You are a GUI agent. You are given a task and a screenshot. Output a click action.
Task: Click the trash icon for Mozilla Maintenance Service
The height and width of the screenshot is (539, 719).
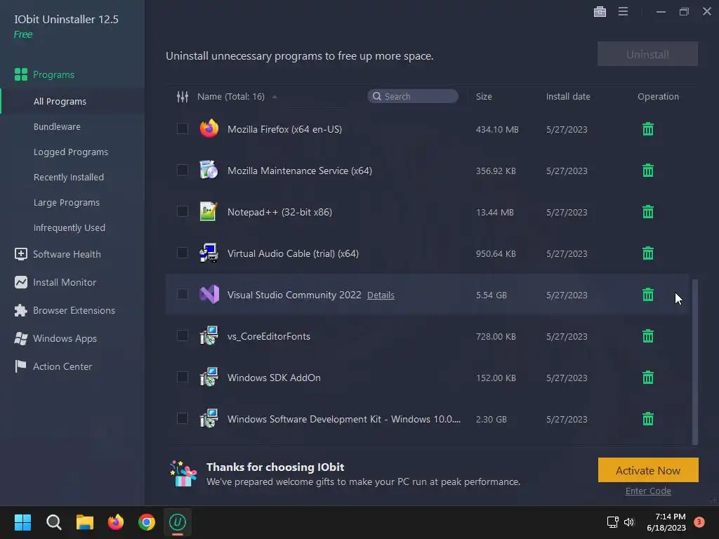click(x=647, y=171)
